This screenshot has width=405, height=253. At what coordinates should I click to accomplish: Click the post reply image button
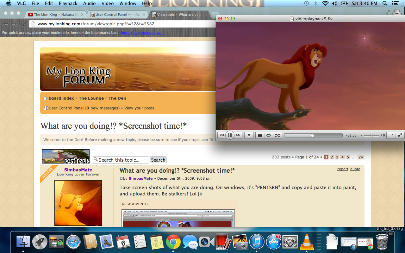[x=66, y=157]
